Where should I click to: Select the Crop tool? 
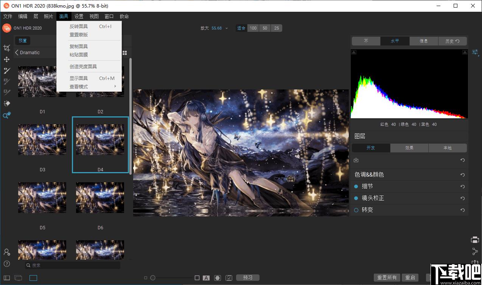[6, 48]
